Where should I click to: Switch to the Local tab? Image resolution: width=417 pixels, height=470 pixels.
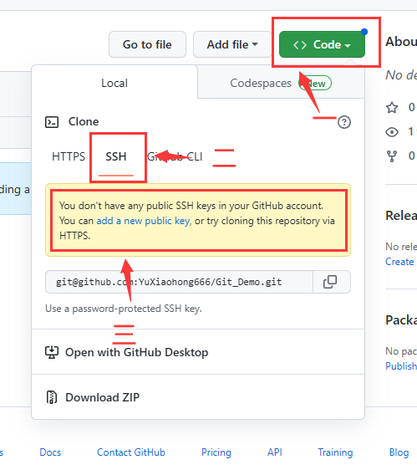click(x=114, y=83)
